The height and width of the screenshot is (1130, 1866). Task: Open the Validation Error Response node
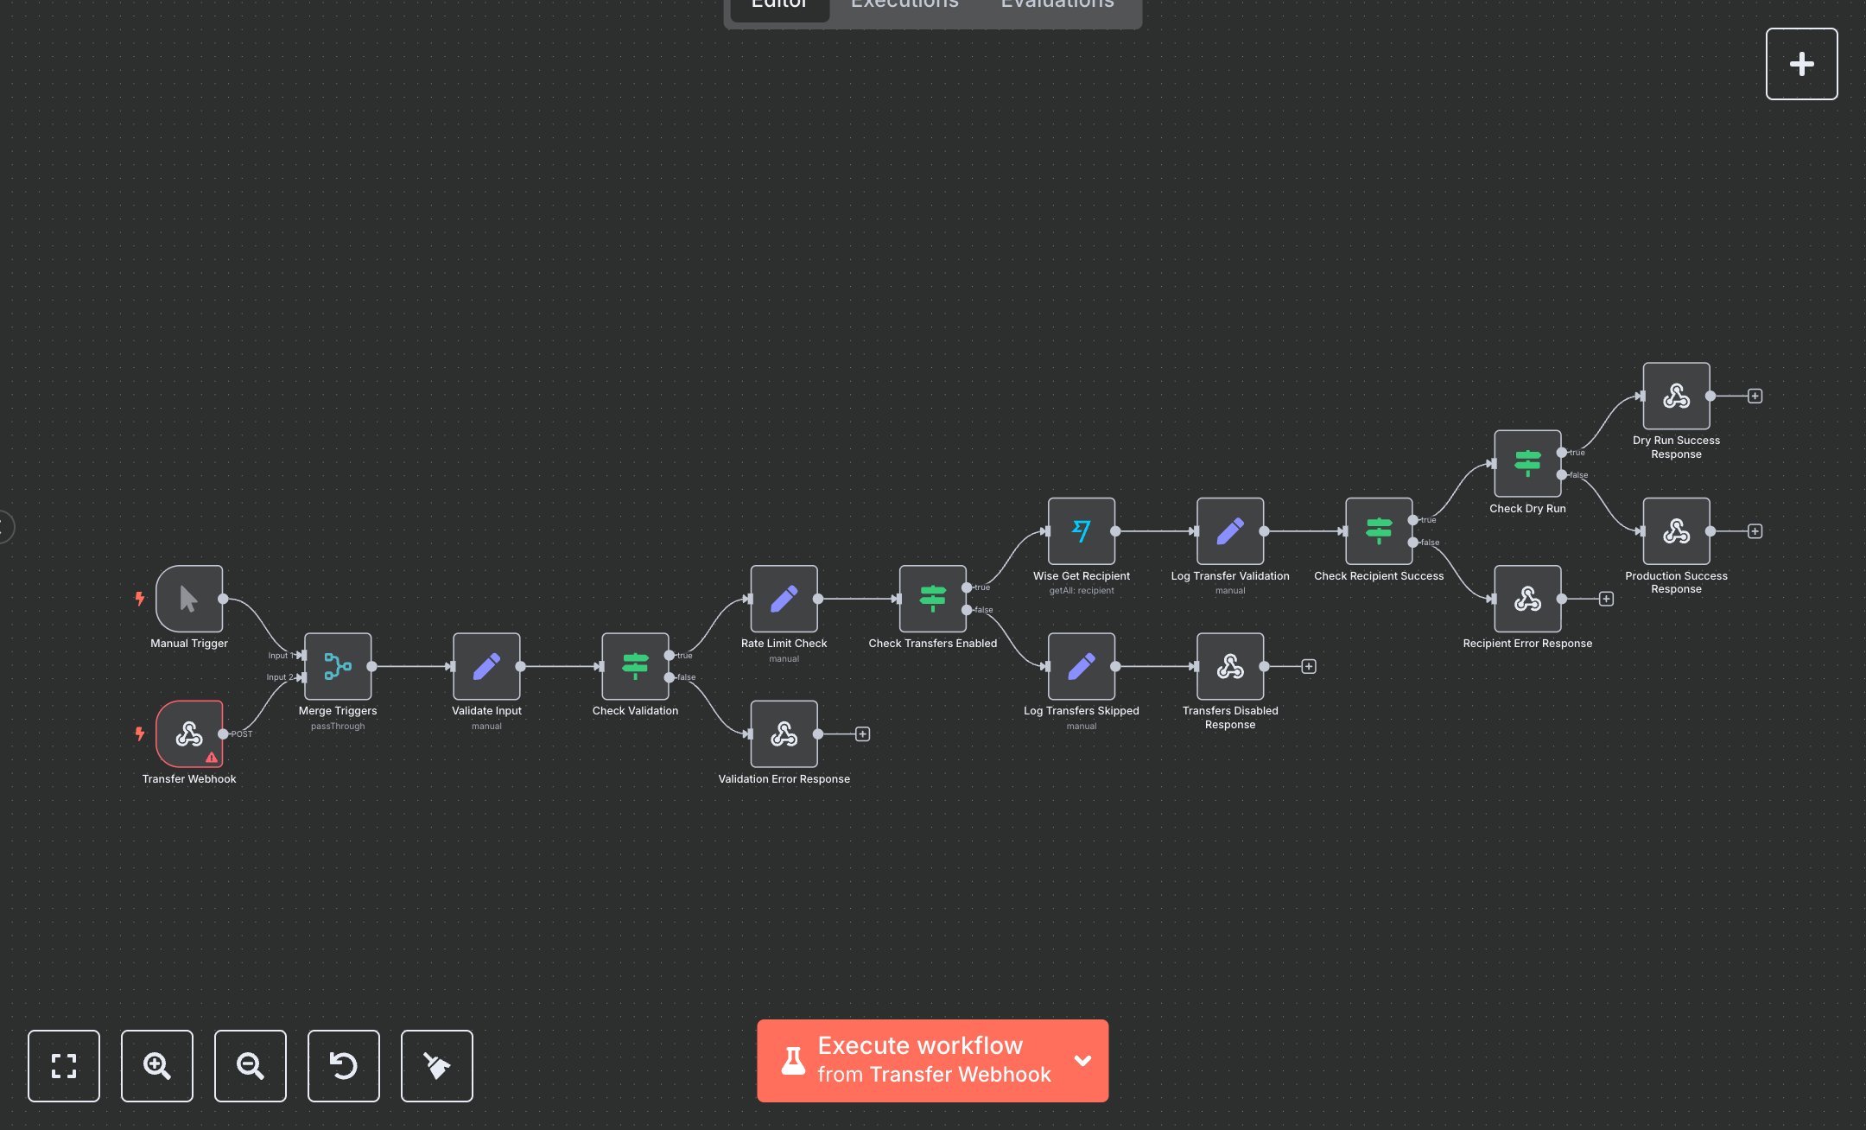[784, 733]
